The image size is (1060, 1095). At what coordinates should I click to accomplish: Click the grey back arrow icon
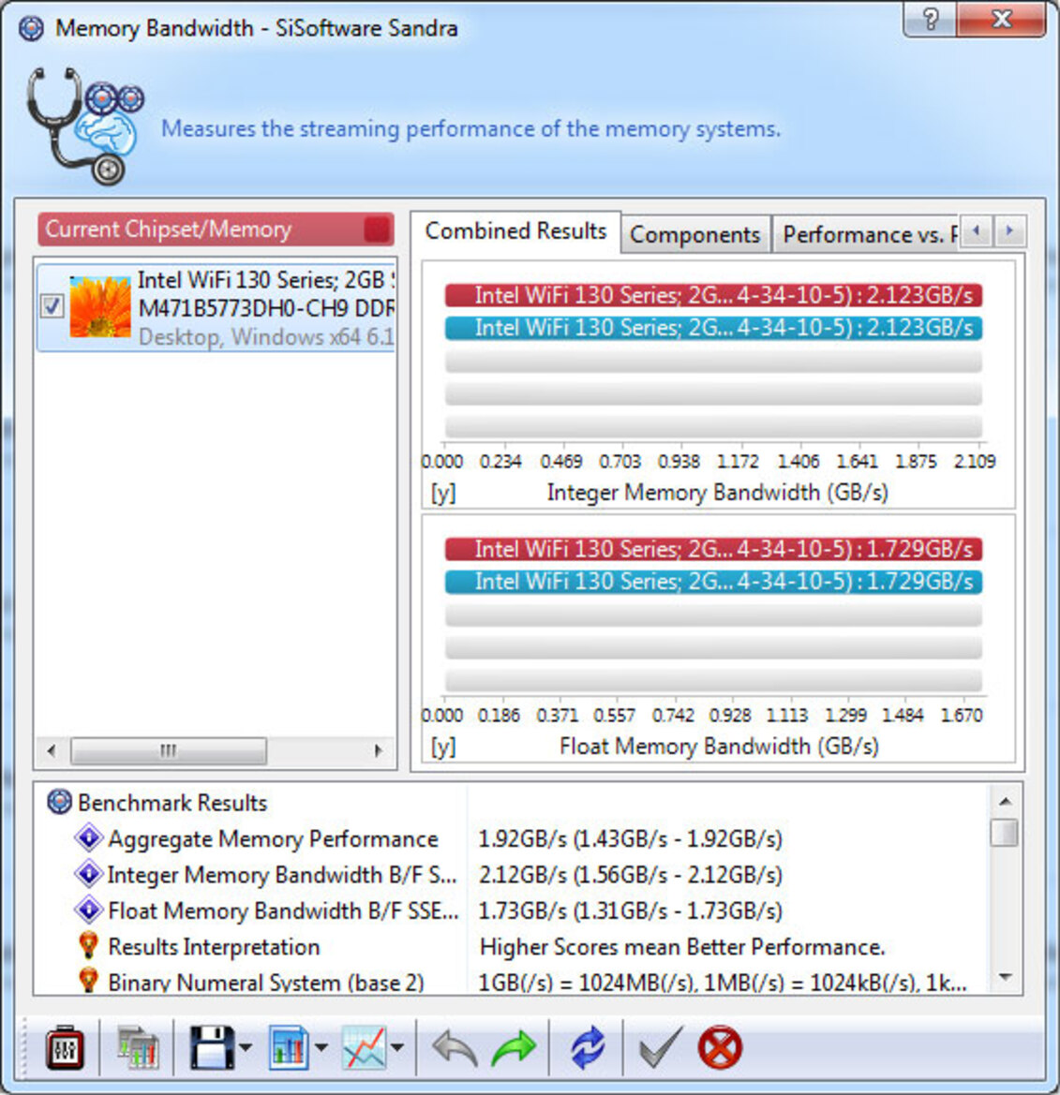455,1048
